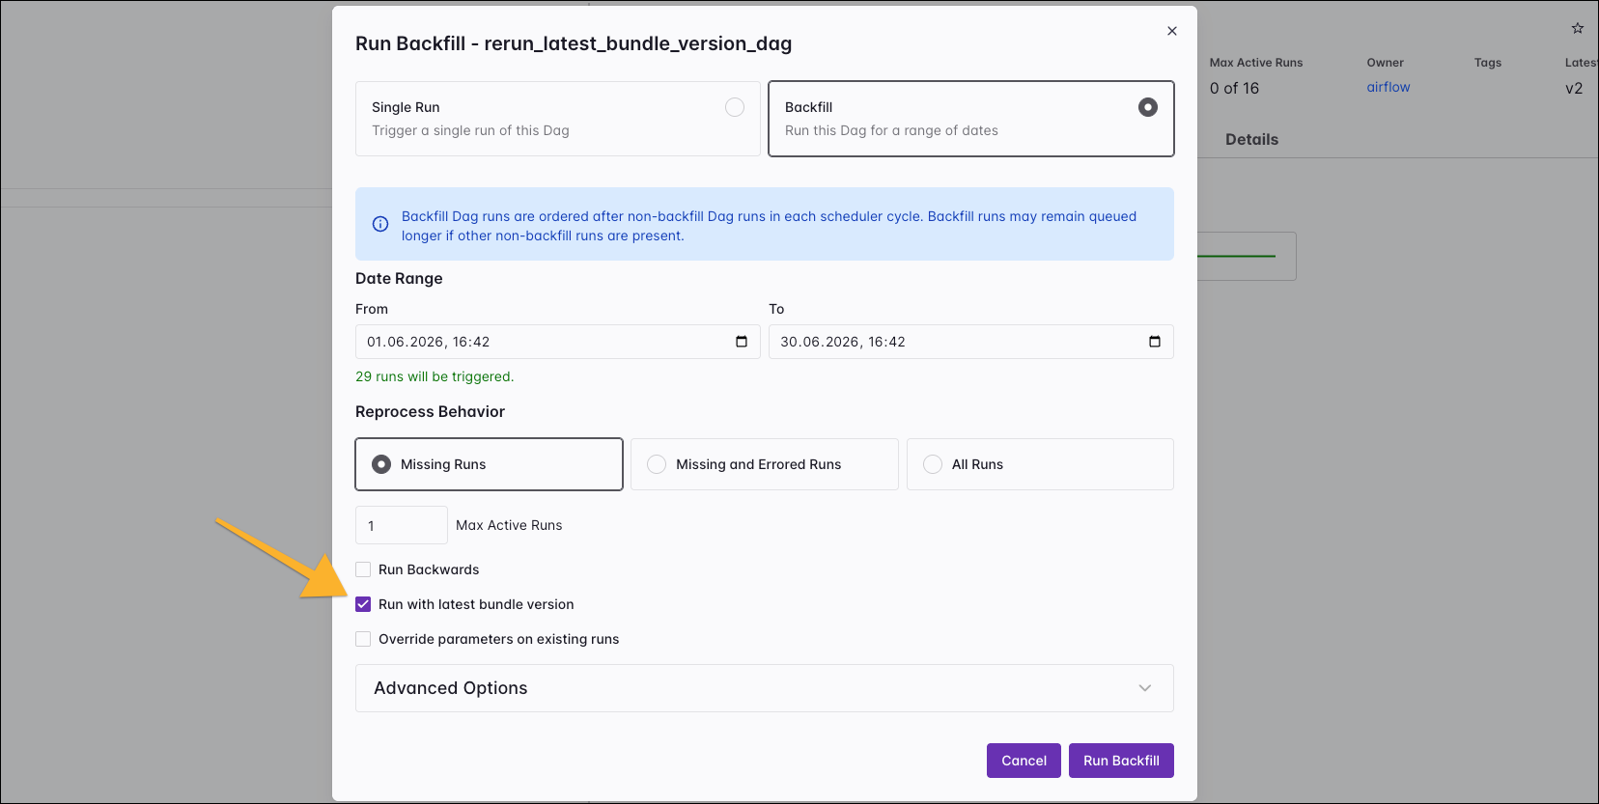
Task: Favorite the Dag with the star icon
Action: click(x=1578, y=28)
